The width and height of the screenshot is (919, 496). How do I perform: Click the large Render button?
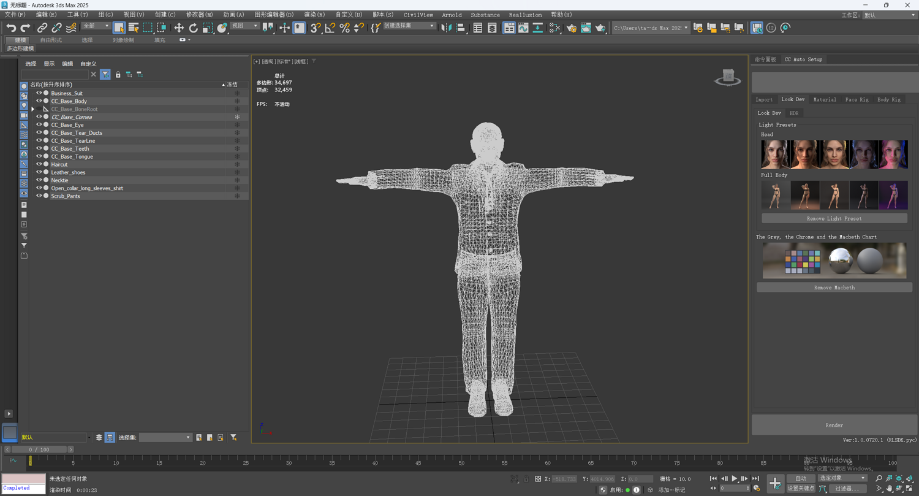point(834,425)
